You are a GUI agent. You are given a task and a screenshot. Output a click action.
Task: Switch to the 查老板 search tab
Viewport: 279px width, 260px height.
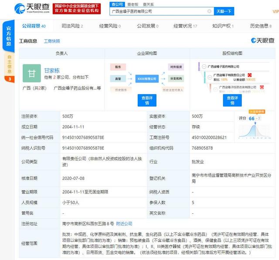tap(133, 4)
